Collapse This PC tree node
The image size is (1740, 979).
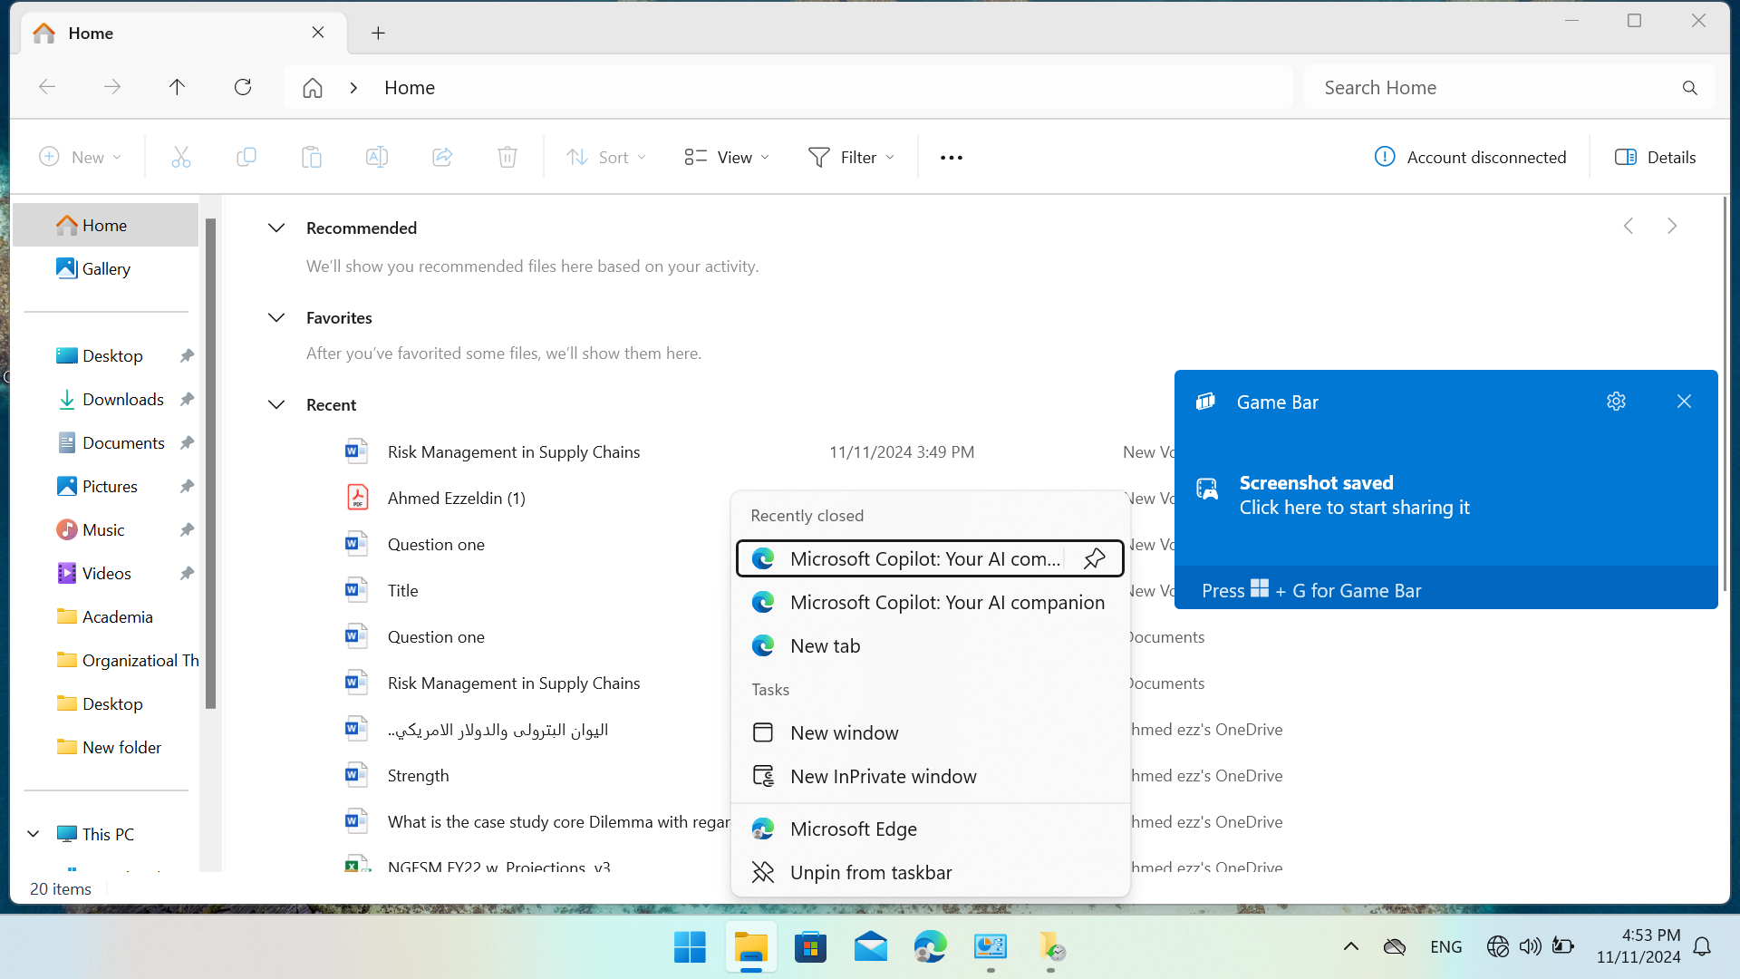34,834
